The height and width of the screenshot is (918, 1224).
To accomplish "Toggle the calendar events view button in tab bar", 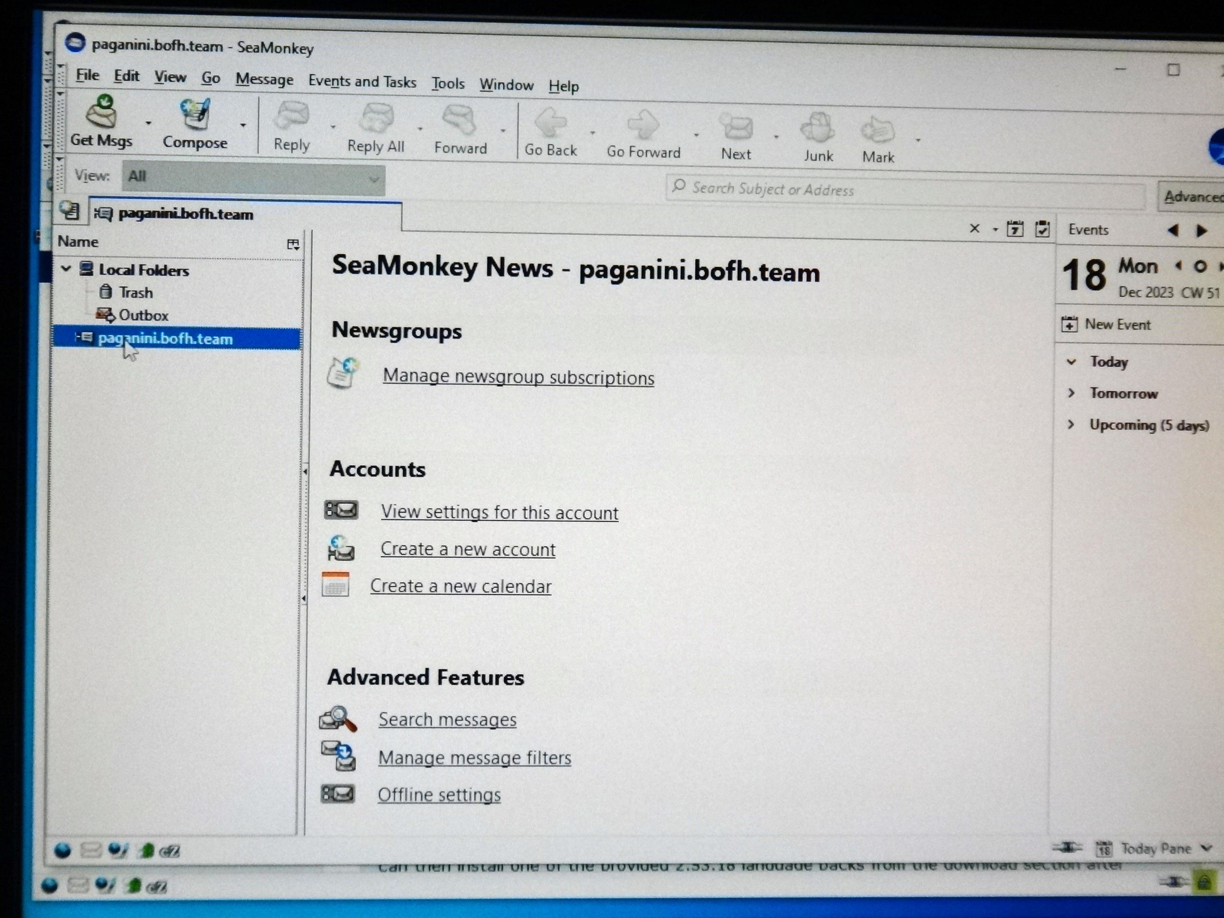I will (x=1015, y=229).
